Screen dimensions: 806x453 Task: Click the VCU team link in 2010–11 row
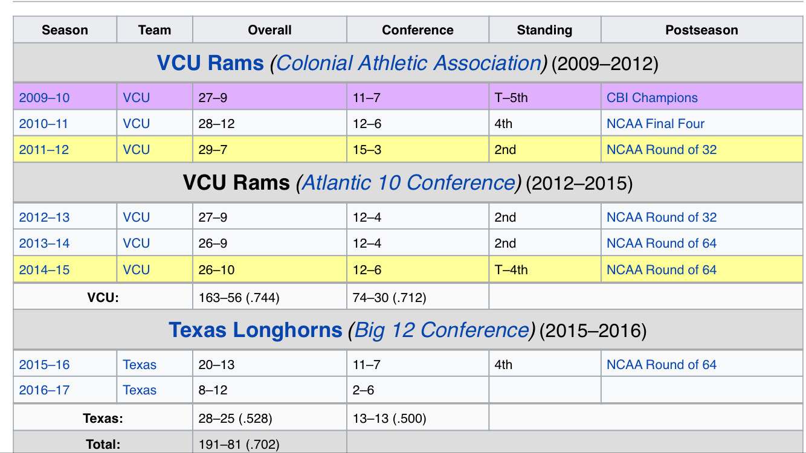point(137,124)
